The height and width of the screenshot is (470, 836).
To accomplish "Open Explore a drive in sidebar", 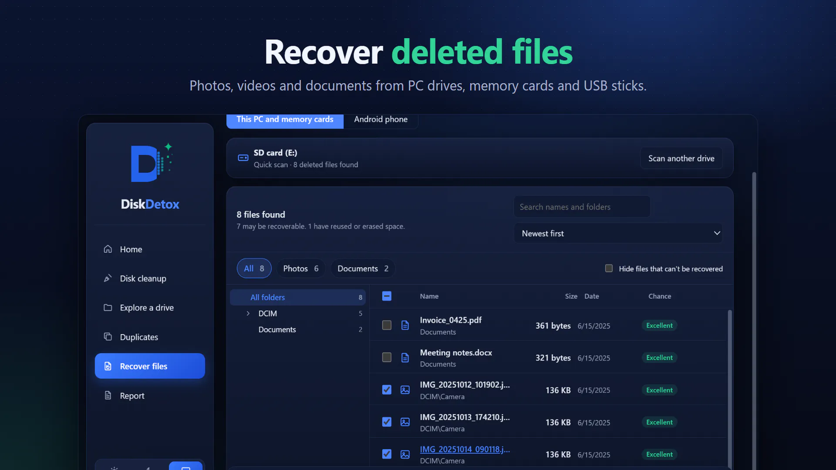I will 150,308.
